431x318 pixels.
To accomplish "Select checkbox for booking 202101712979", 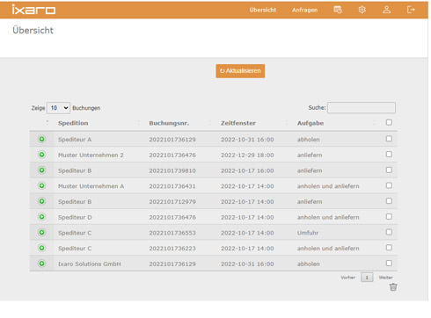I will tap(389, 201).
